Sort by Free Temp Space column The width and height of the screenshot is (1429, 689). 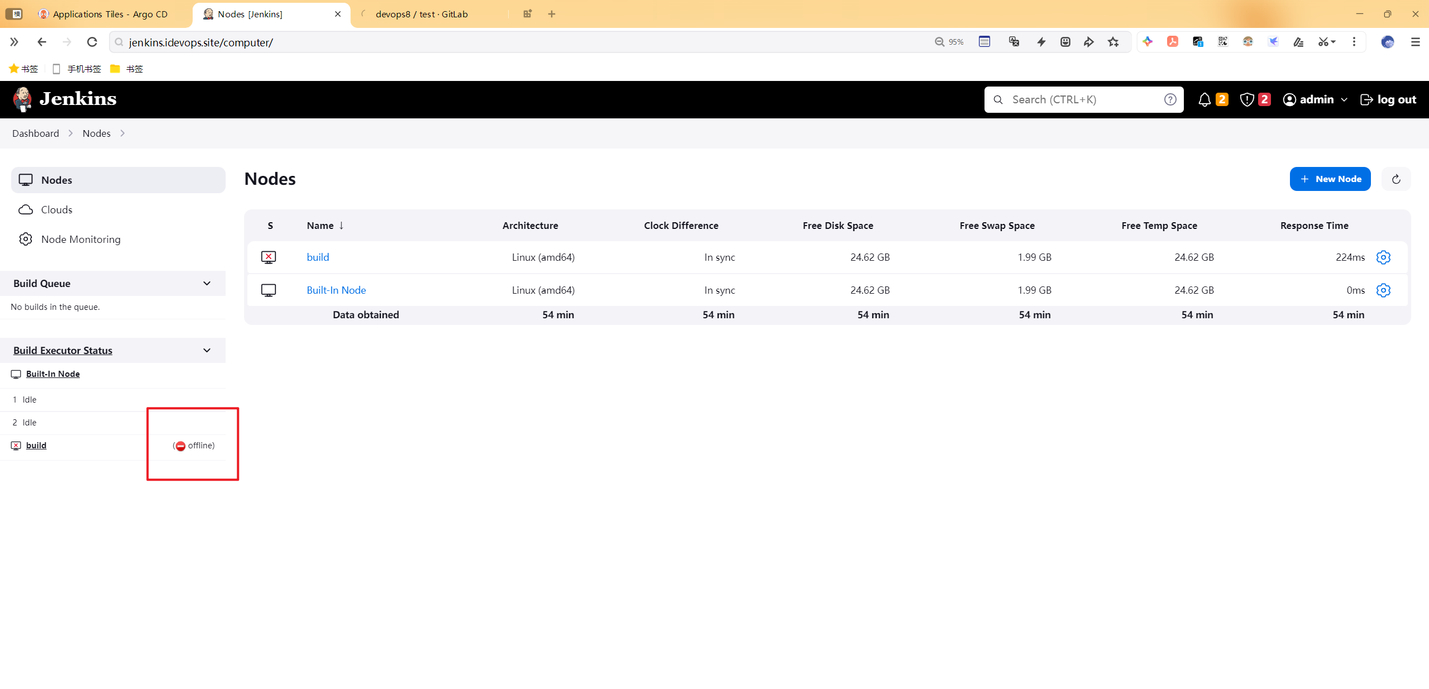pyautogui.click(x=1159, y=226)
